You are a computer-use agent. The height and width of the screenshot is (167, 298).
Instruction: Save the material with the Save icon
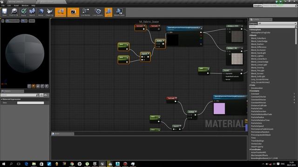(x=4, y=12)
